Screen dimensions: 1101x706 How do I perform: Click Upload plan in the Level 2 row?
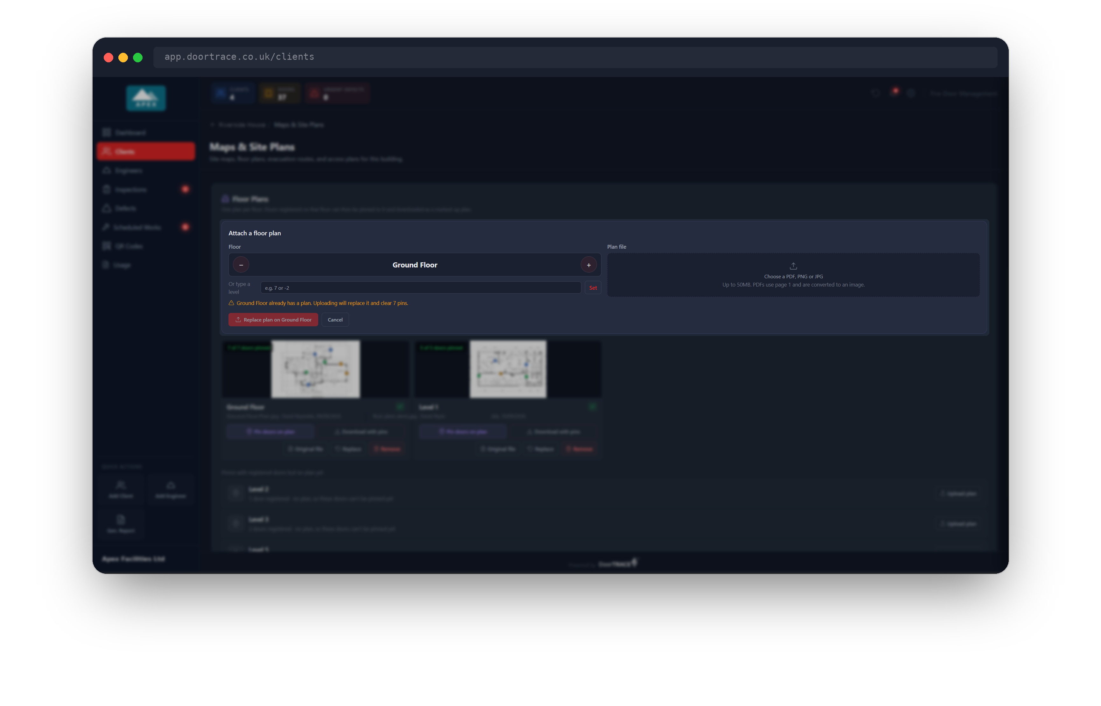959,494
